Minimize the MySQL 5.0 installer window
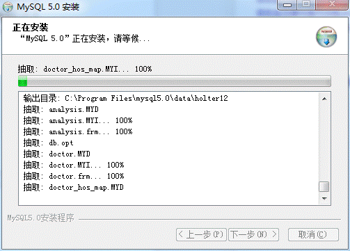The width and height of the screenshot is (350, 251). coord(287,5)
